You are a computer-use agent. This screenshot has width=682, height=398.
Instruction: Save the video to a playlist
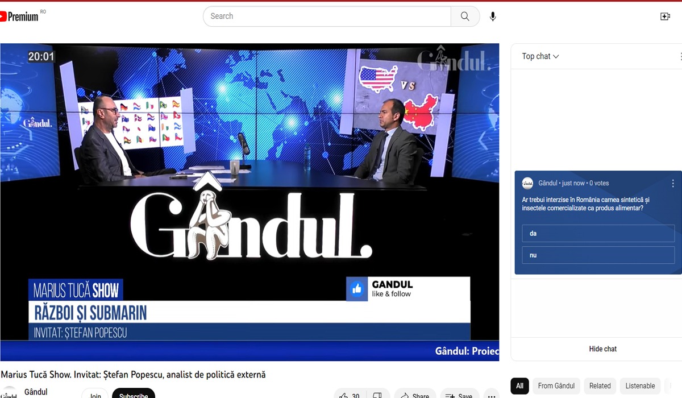459,394
